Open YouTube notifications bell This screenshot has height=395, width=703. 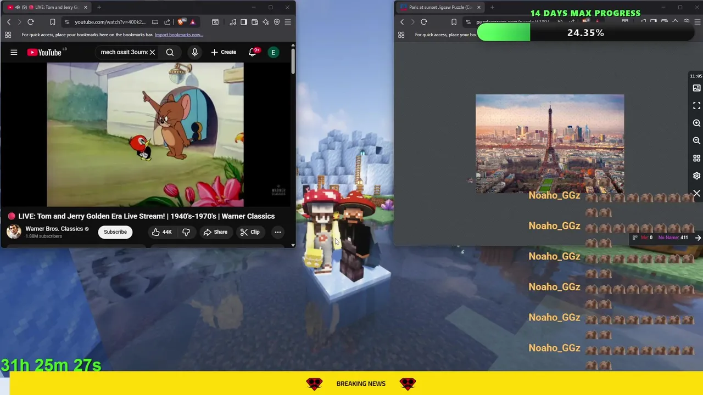253,52
